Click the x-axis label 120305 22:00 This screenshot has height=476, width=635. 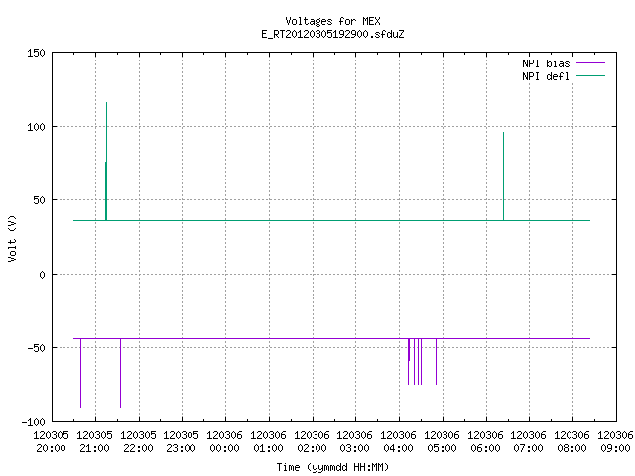(139, 442)
